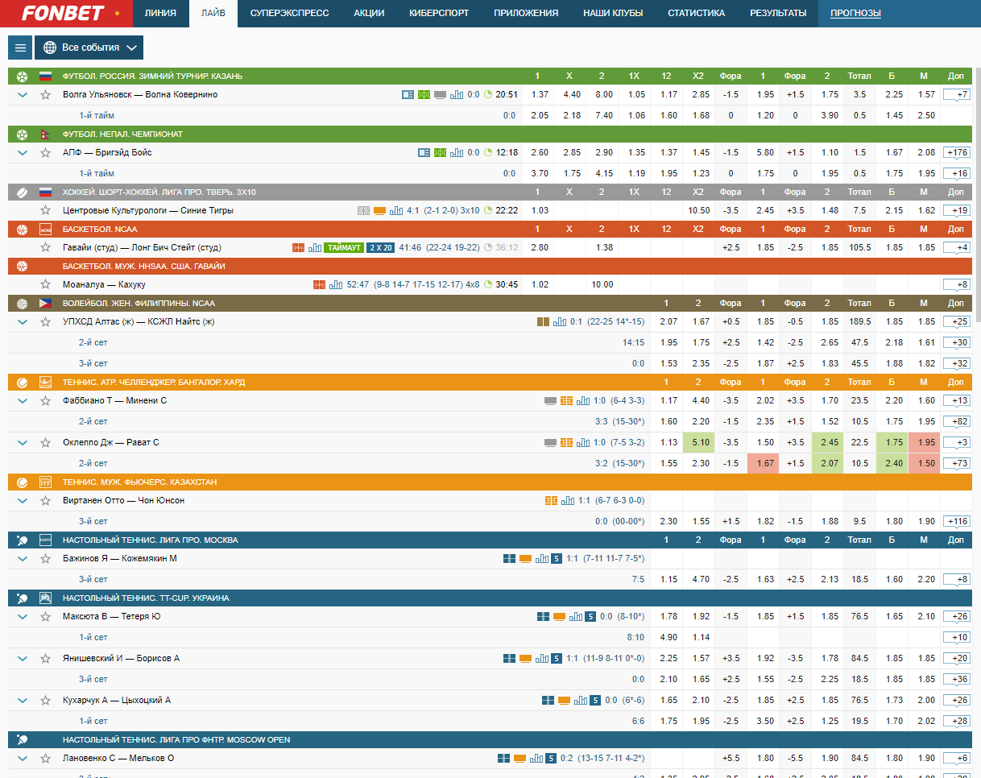Open tennis court icon for Виртанен Отто
981x778 pixels.
coord(551,501)
